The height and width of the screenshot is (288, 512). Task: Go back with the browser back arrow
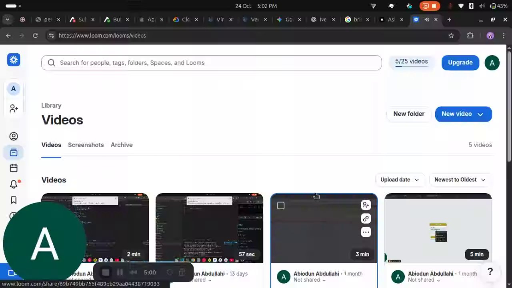pyautogui.click(x=8, y=36)
